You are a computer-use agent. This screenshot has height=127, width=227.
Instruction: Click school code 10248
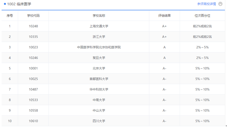point(33,26)
